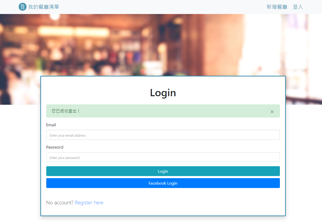The width and height of the screenshot is (322, 223).
Task: Click the teal Login button
Action: click(163, 171)
